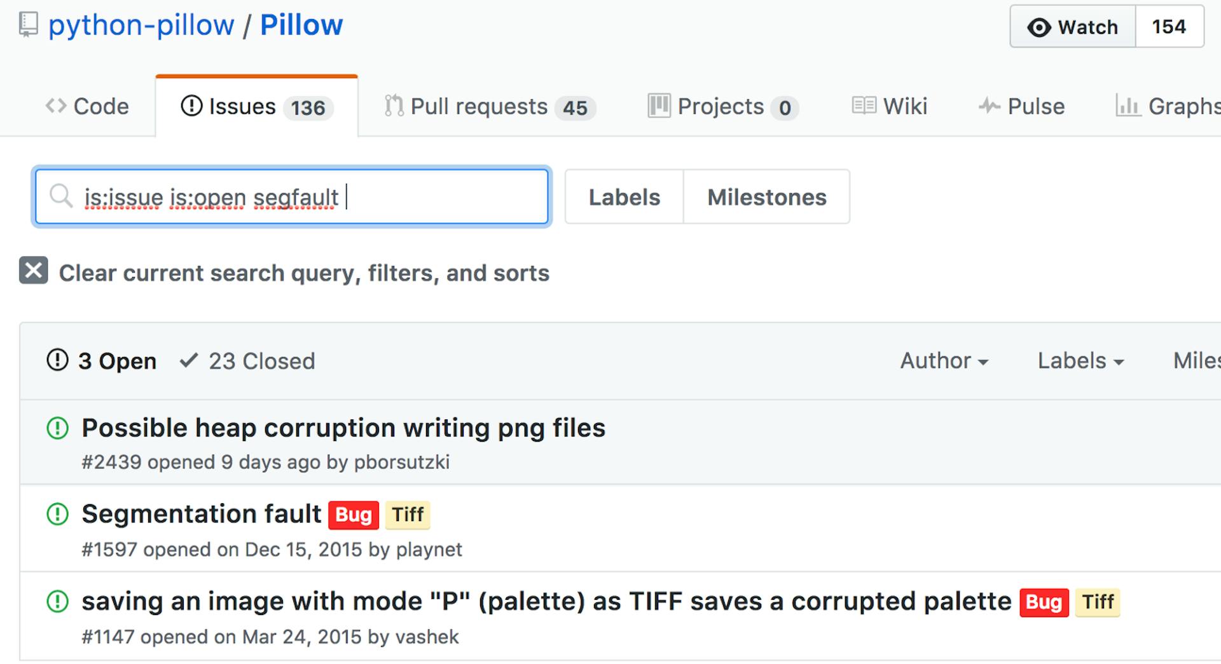Screen dimensions: 1221x664
Task: Switch to the Projects tab
Action: [722, 106]
